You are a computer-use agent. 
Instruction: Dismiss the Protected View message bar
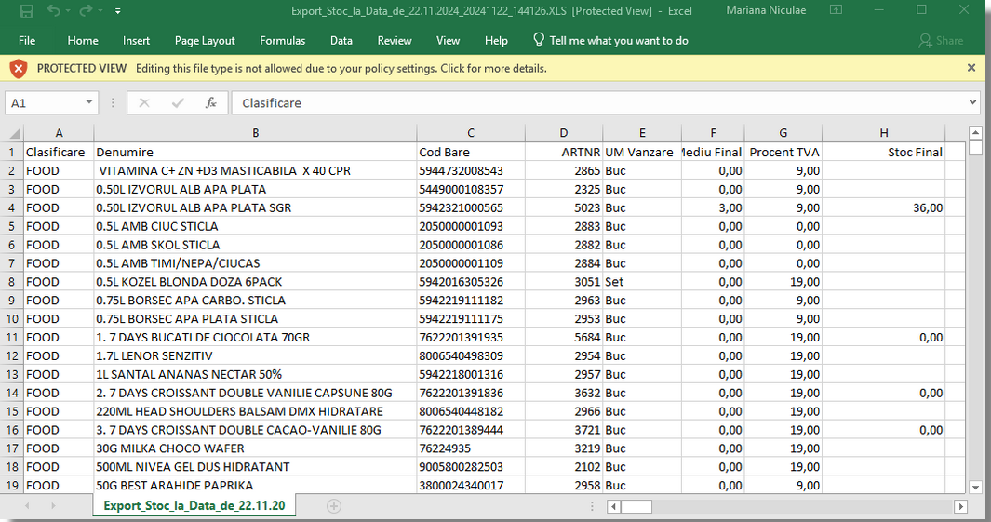[971, 68]
